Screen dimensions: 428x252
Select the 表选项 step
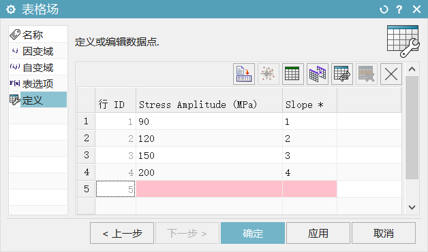pos(38,84)
